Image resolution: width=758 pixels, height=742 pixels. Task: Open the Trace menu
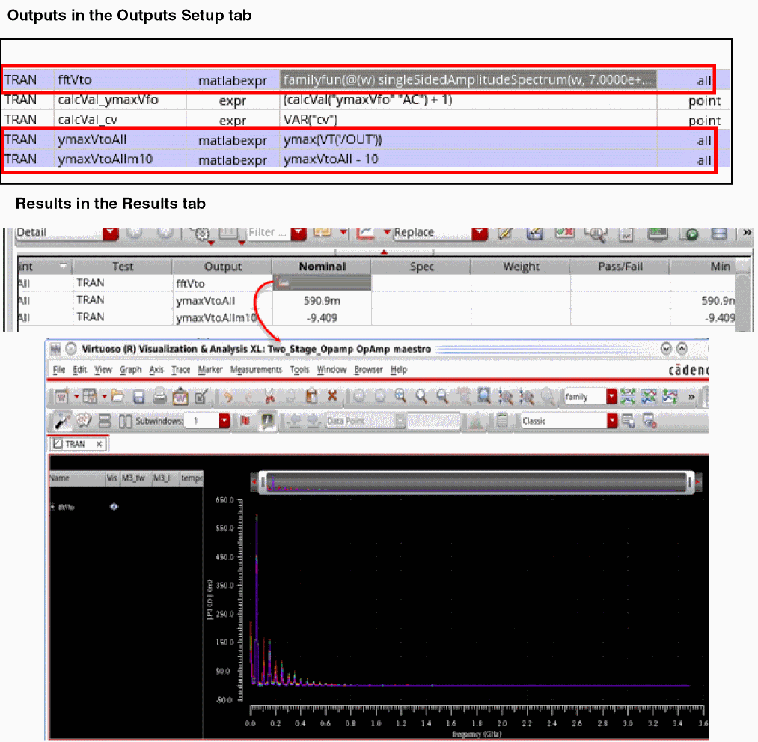pyautogui.click(x=180, y=370)
